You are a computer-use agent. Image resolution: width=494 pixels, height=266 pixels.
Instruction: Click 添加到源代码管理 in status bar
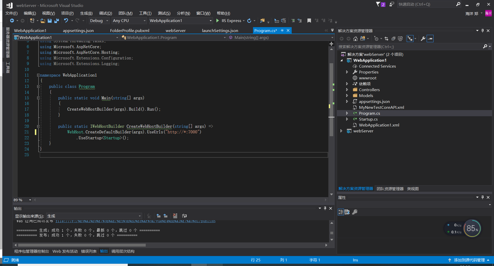point(469,260)
